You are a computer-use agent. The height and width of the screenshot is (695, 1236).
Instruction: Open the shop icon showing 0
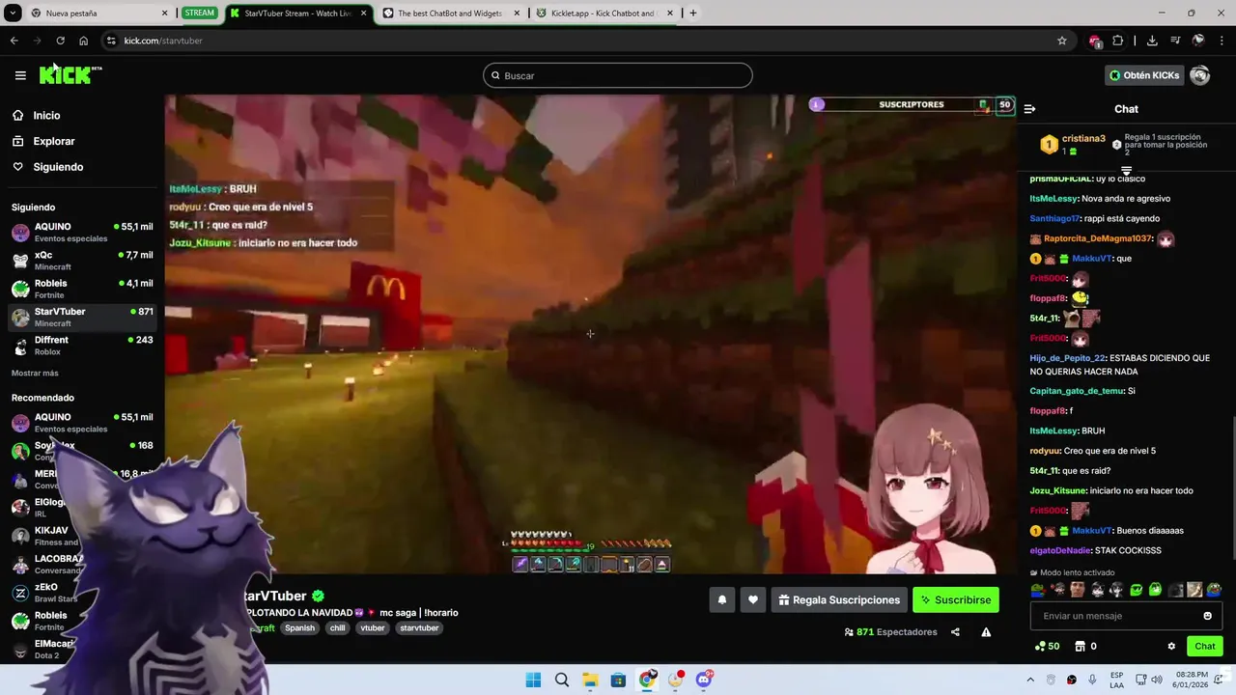pos(1085,646)
